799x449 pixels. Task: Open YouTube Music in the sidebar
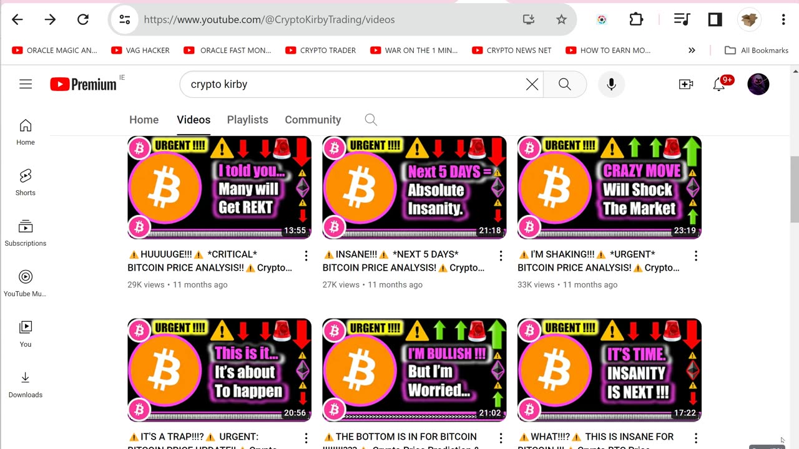tap(26, 284)
